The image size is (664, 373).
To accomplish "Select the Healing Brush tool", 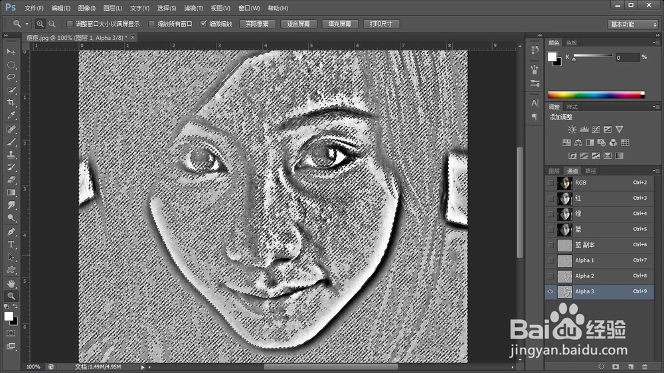I will click(11, 129).
